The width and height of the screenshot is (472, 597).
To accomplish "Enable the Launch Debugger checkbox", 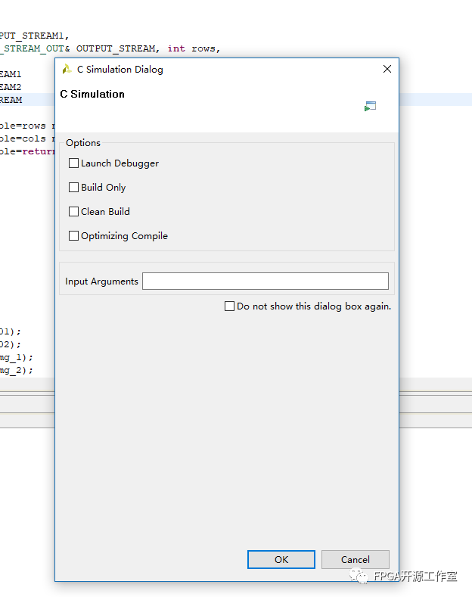I will click(x=74, y=163).
